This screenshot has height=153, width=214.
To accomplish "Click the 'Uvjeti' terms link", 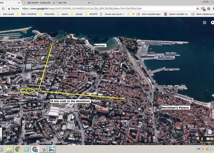I will (177, 144).
